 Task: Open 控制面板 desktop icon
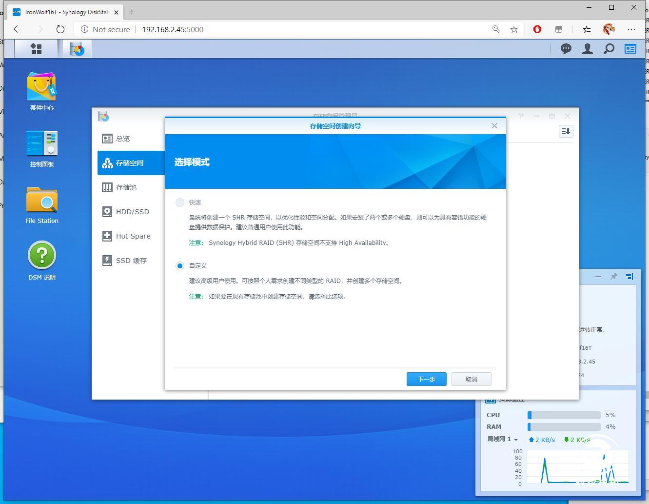[x=42, y=149]
